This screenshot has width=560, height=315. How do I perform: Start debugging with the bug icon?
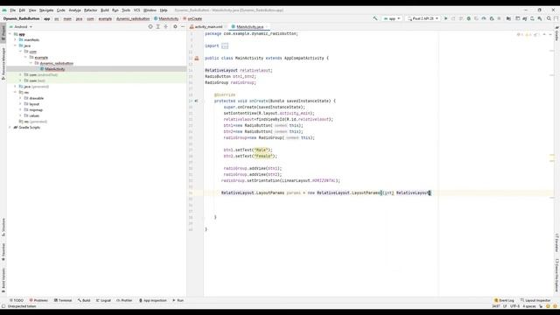coord(469,18)
